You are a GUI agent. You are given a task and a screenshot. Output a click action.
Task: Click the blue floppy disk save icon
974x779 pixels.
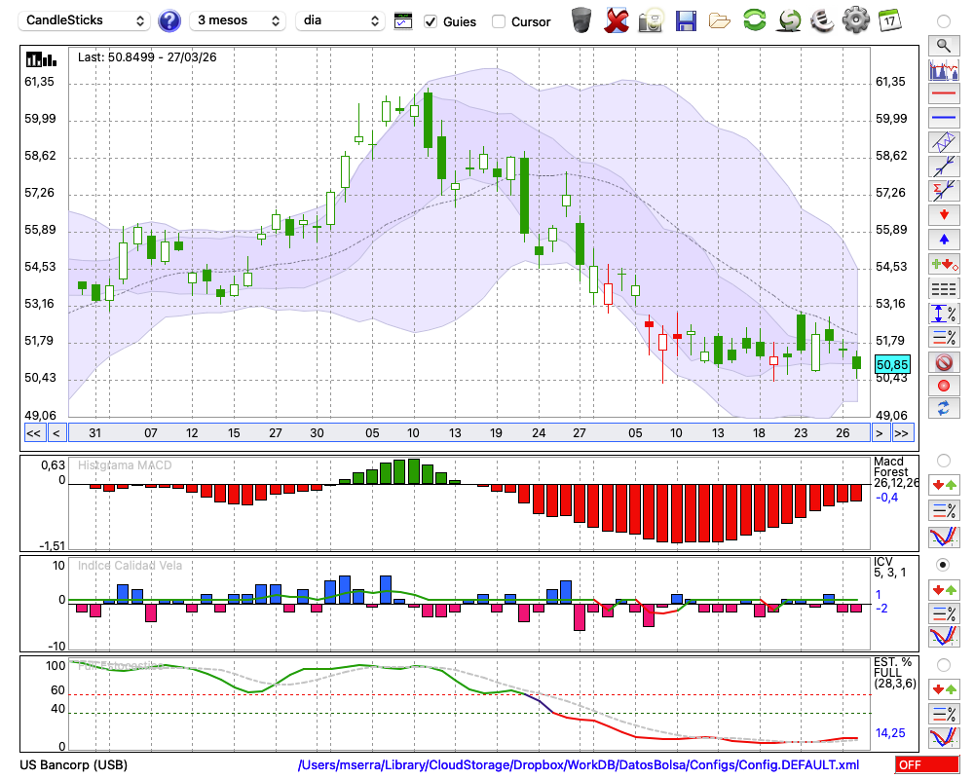click(686, 20)
